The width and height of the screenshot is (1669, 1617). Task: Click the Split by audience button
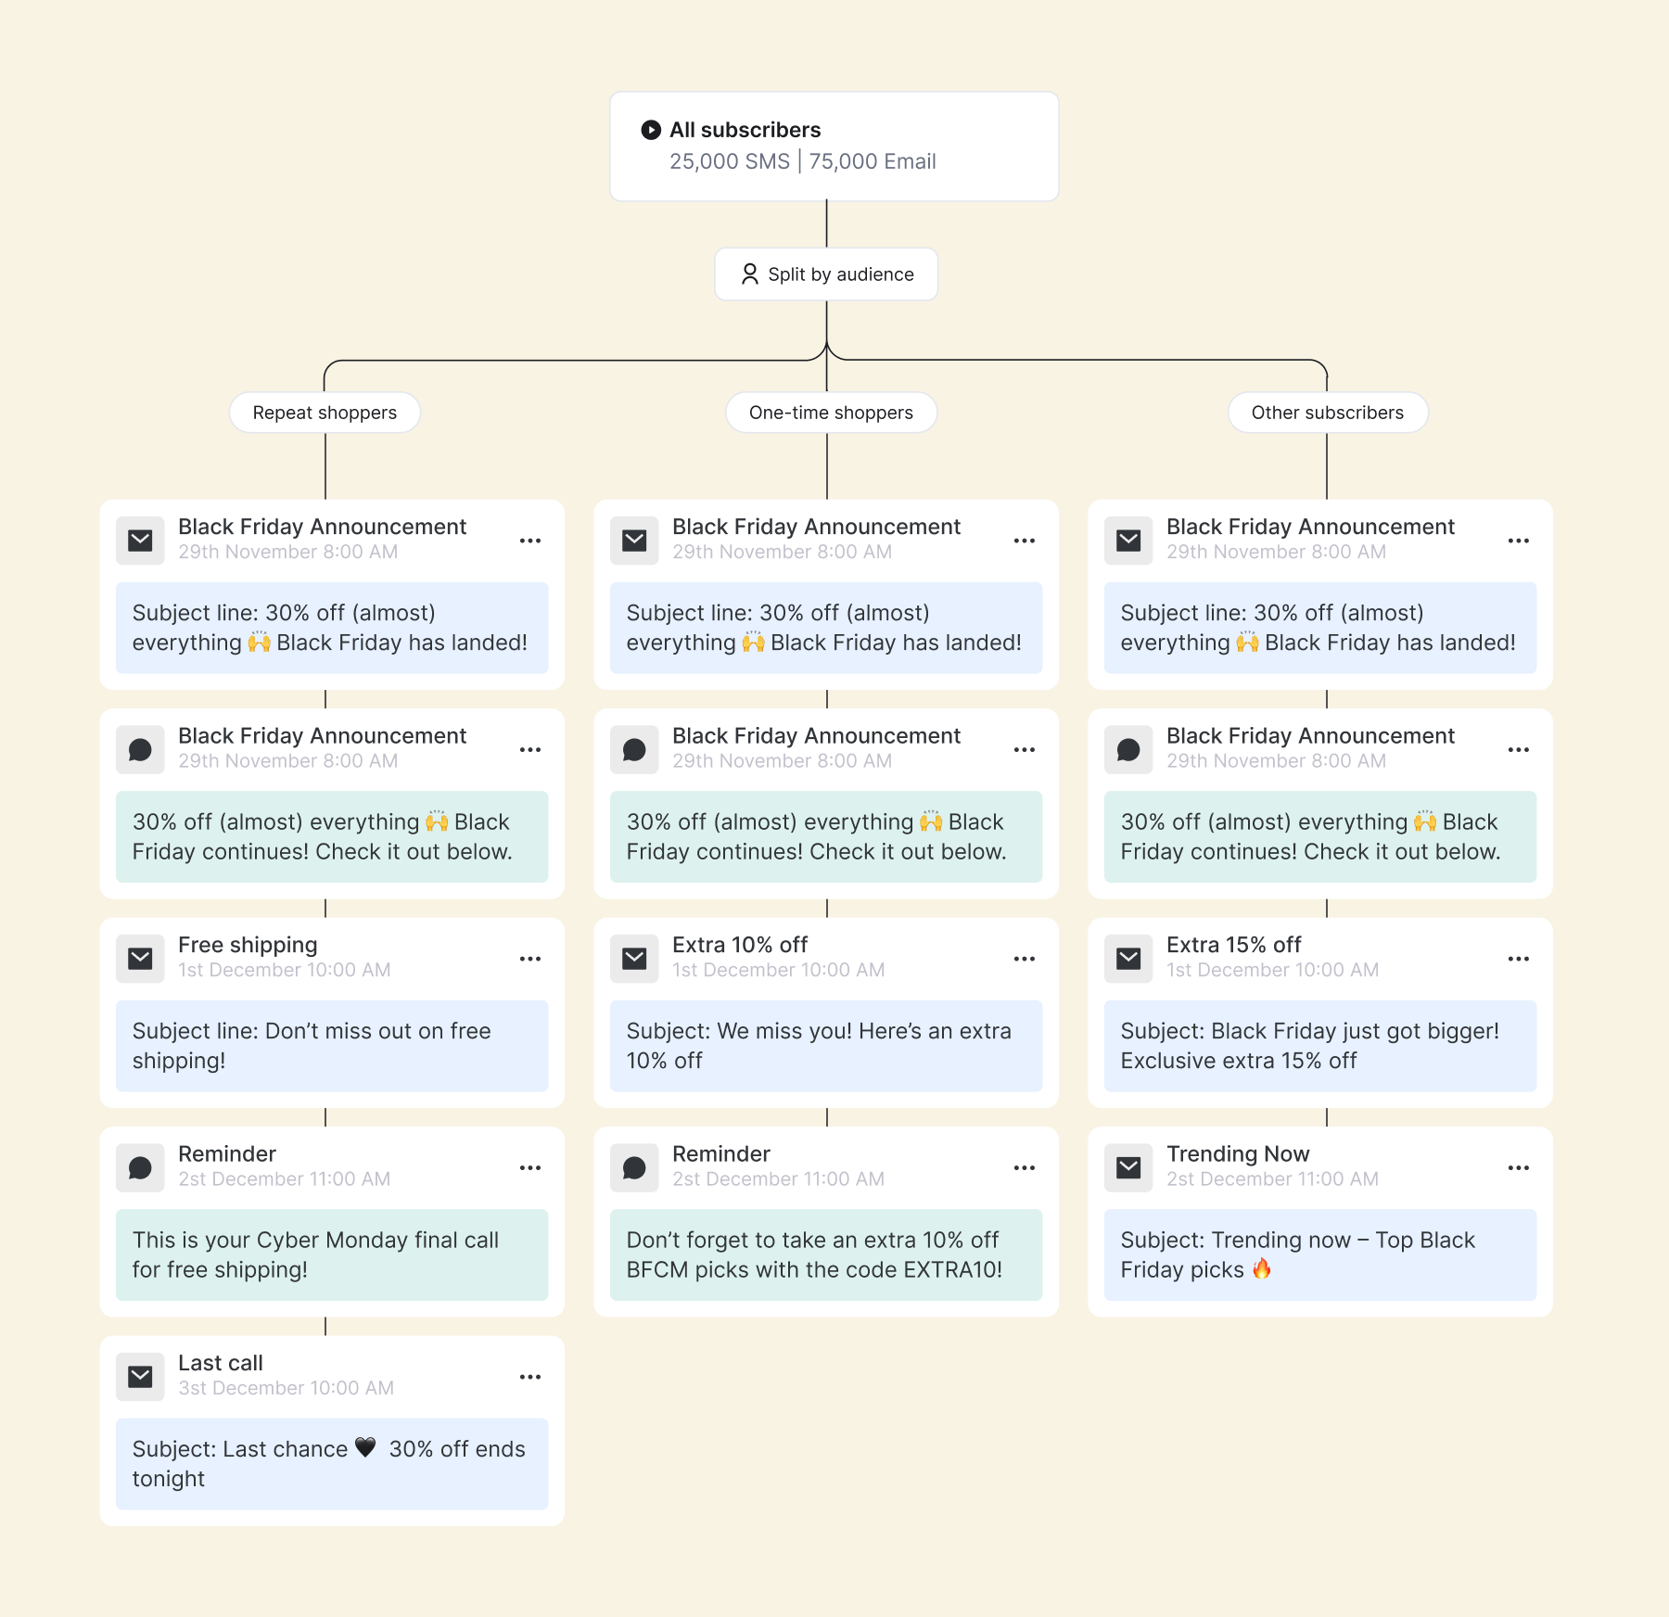(826, 274)
